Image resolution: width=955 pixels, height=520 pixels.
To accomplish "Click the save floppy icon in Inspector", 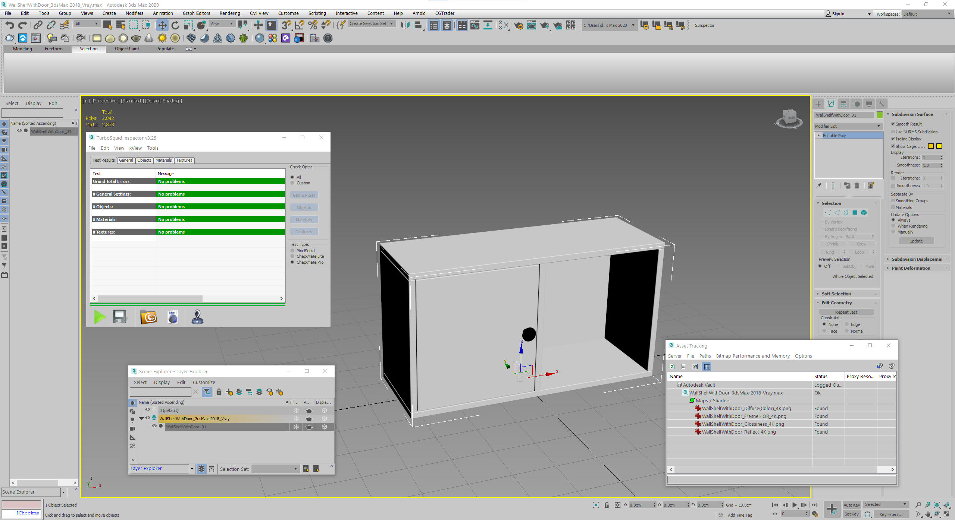I will pos(120,317).
